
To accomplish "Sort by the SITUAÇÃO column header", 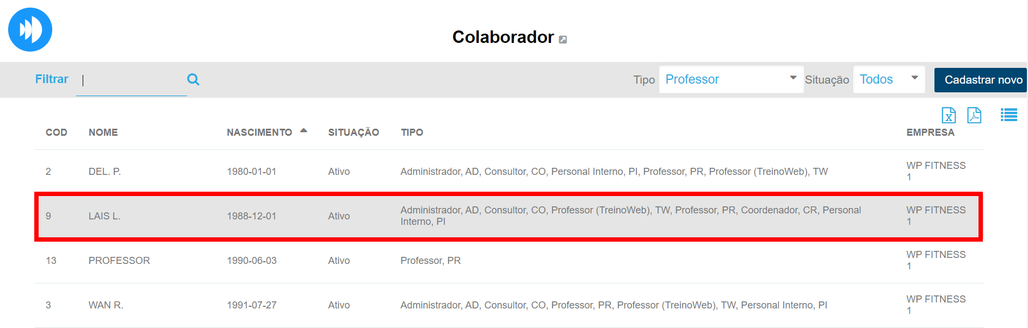I will pos(354,133).
